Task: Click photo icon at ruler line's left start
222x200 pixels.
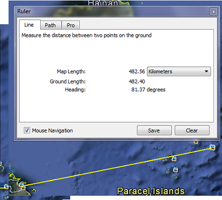Action: click(x=21, y=185)
